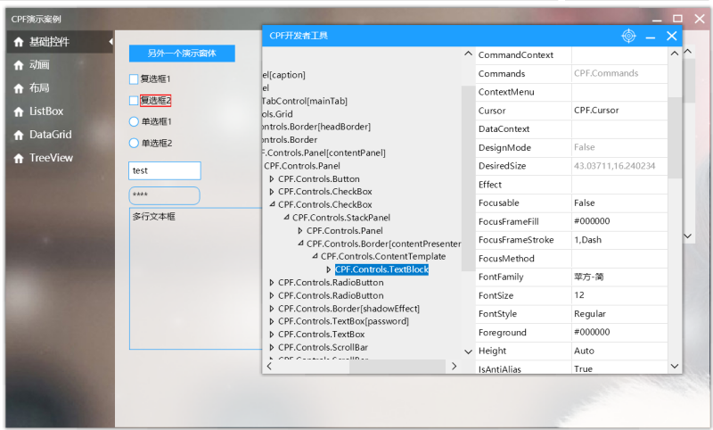
Task: Open the TreeView tab
Action: (x=60, y=158)
